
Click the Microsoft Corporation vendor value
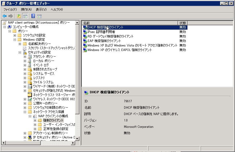point(139,127)
